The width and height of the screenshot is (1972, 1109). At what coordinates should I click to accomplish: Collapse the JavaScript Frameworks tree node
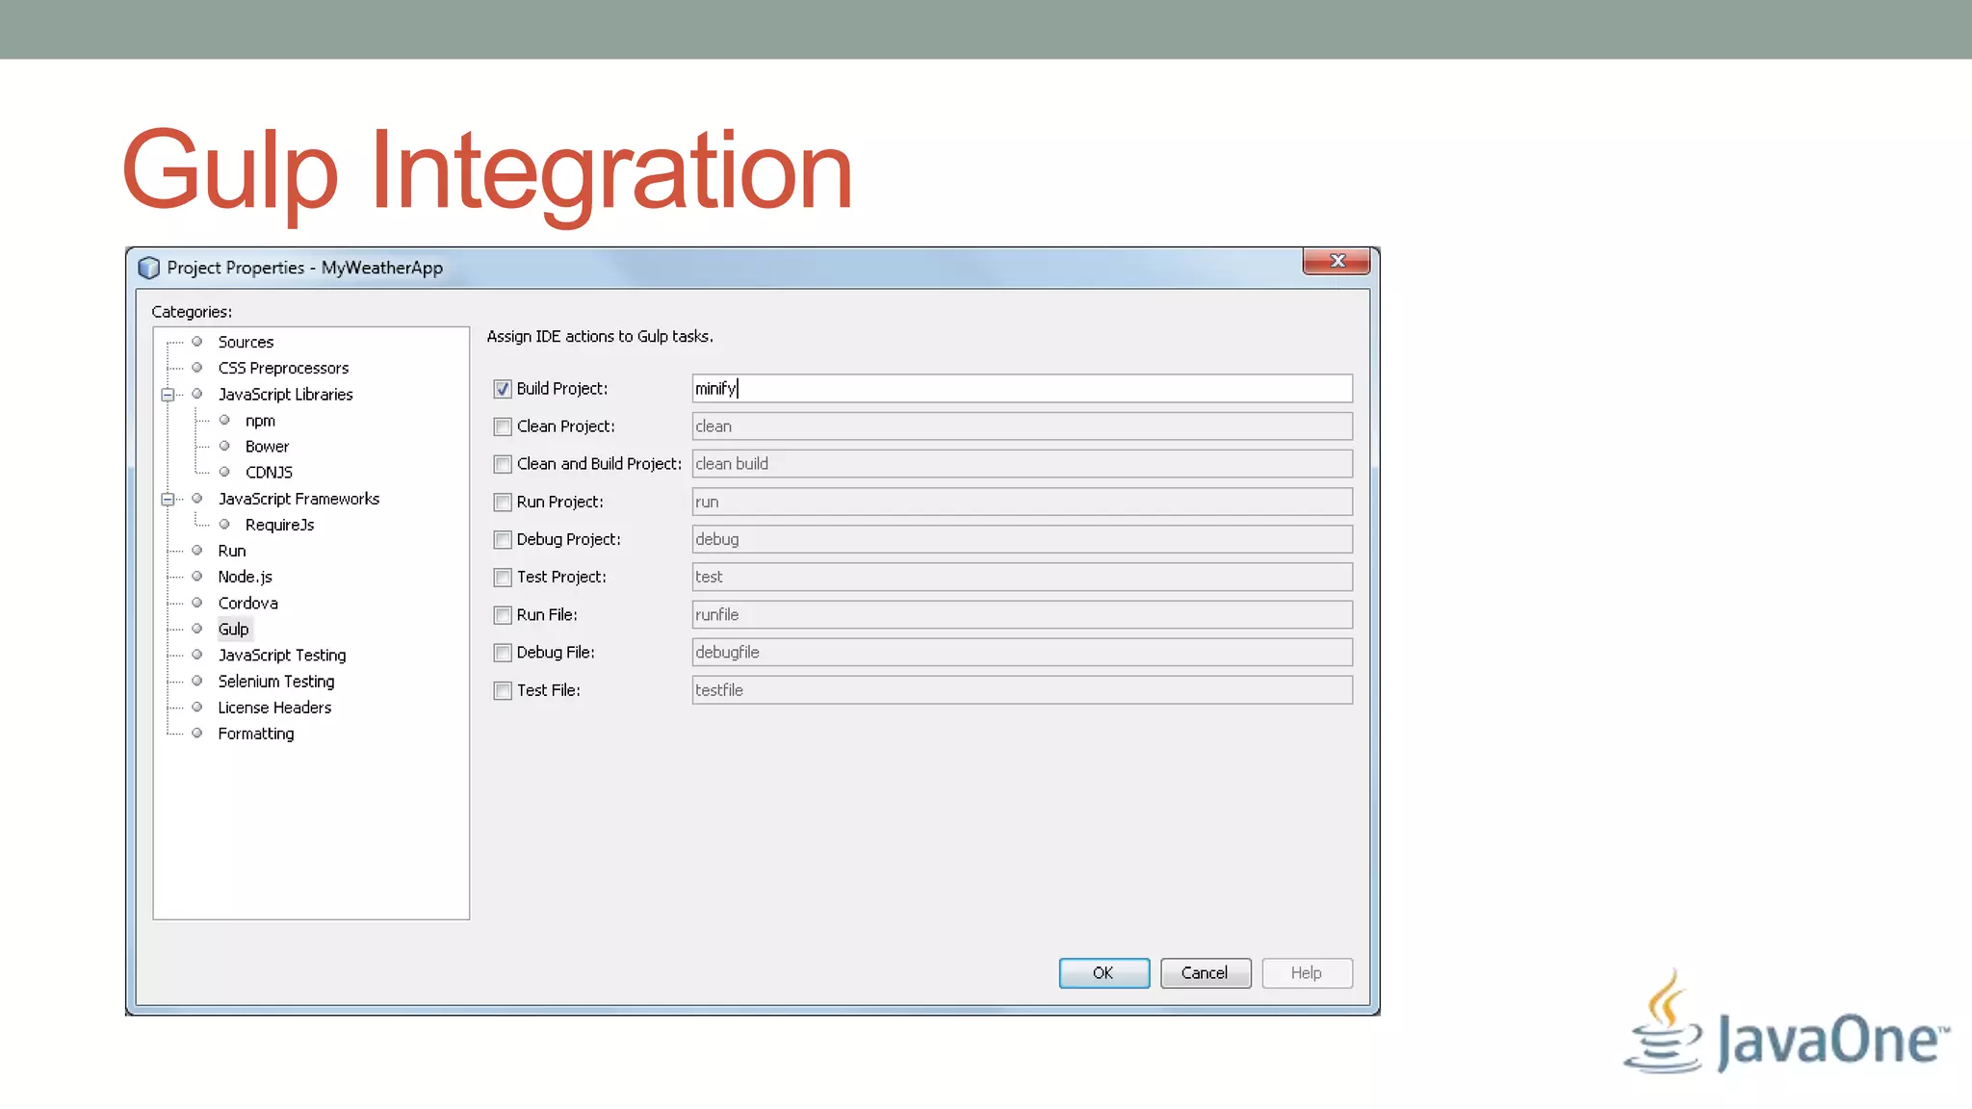point(168,499)
